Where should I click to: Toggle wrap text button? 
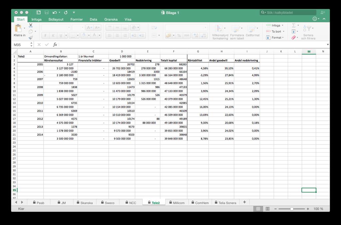[x=154, y=28]
